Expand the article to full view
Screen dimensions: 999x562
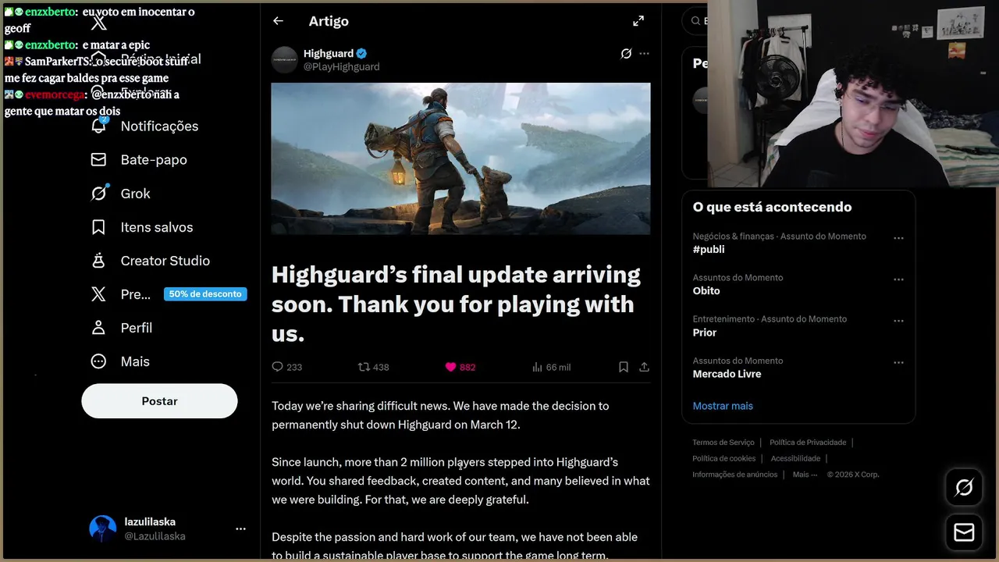coord(638,21)
